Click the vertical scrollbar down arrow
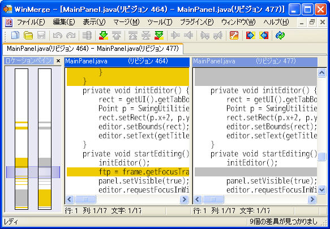 [x=322, y=189]
